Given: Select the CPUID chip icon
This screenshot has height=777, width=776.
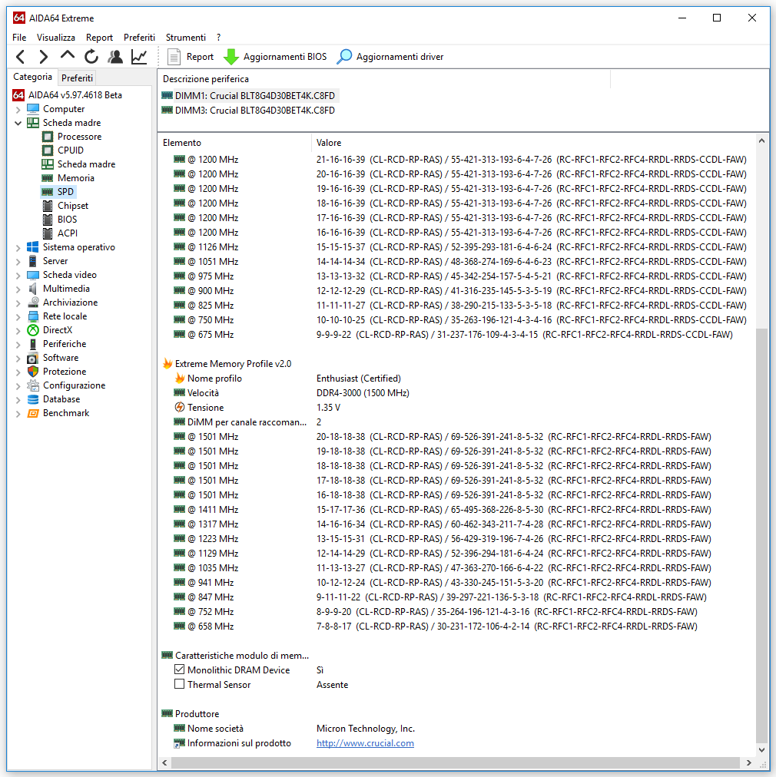Looking at the screenshot, I should point(48,150).
